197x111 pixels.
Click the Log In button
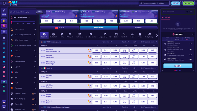tap(176, 3)
